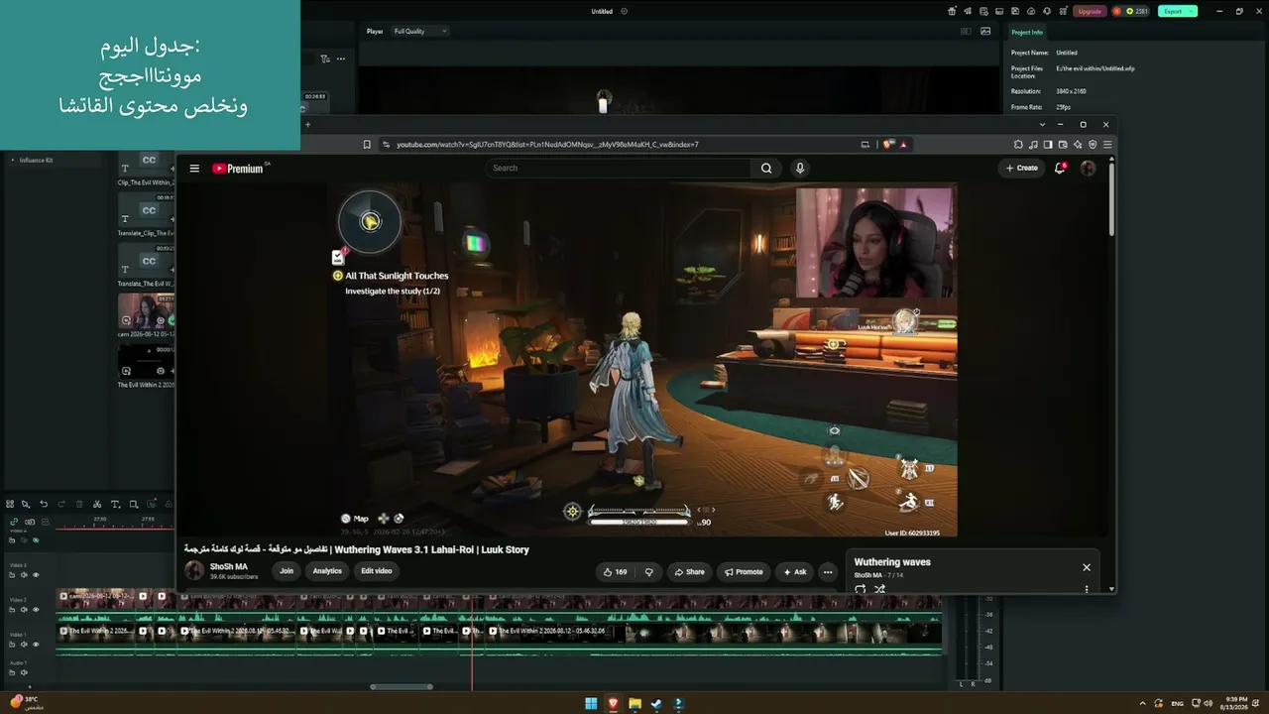The height and width of the screenshot is (714, 1269).
Task: Toggle playlist loop icon
Action: (x=860, y=589)
